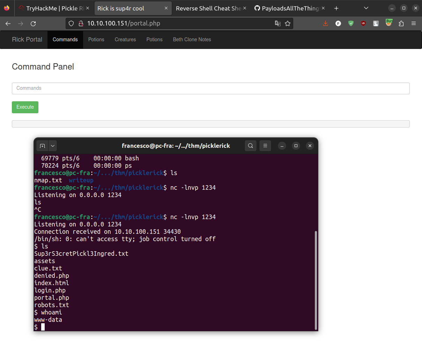Click the writeup directory name in terminal
422x347 pixels.
pyautogui.click(x=81, y=180)
